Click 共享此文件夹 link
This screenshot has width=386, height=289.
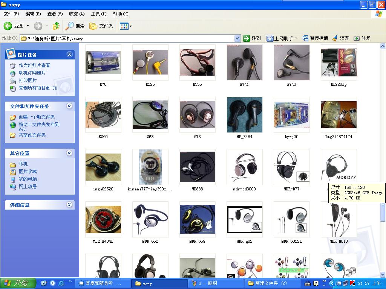pyautogui.click(x=32, y=135)
